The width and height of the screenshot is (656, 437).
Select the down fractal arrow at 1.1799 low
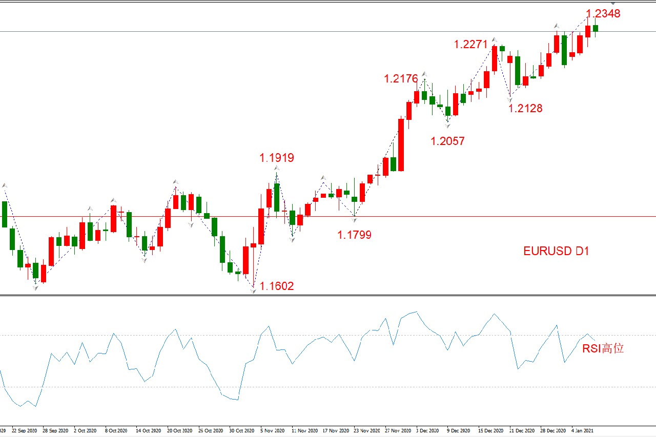(x=355, y=220)
